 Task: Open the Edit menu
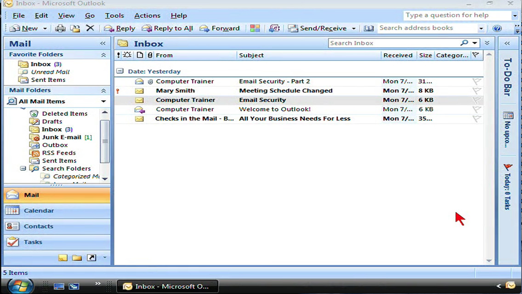41,16
